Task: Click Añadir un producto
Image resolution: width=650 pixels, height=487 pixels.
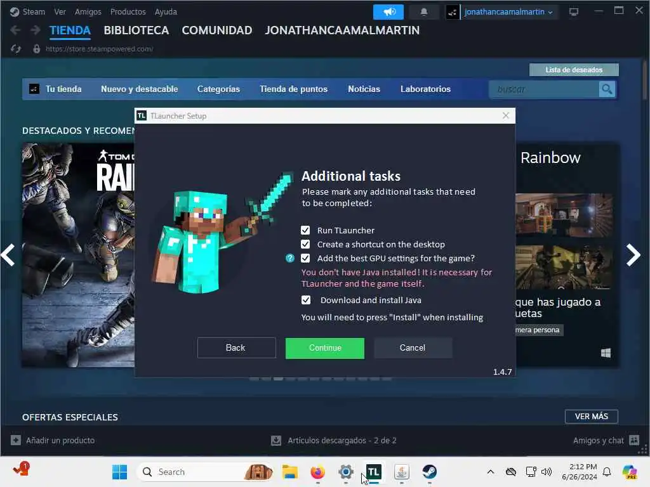Action: tap(53, 440)
